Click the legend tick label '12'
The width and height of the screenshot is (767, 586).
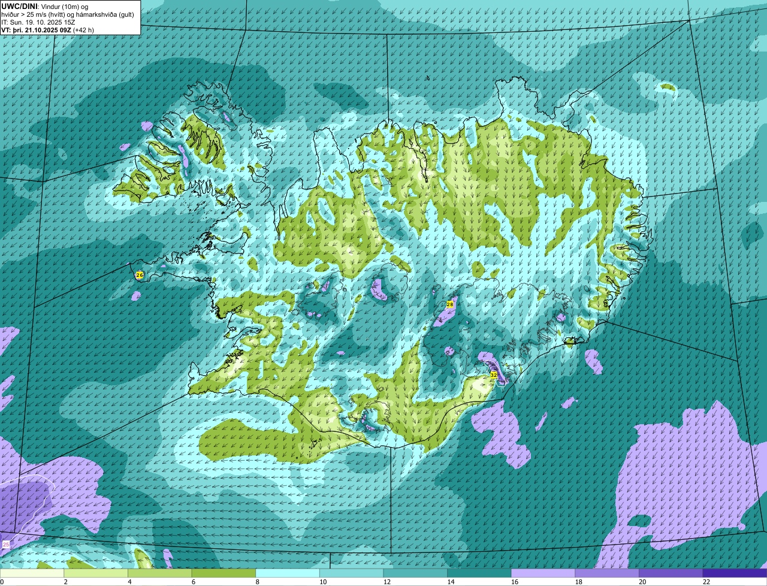[386, 582]
